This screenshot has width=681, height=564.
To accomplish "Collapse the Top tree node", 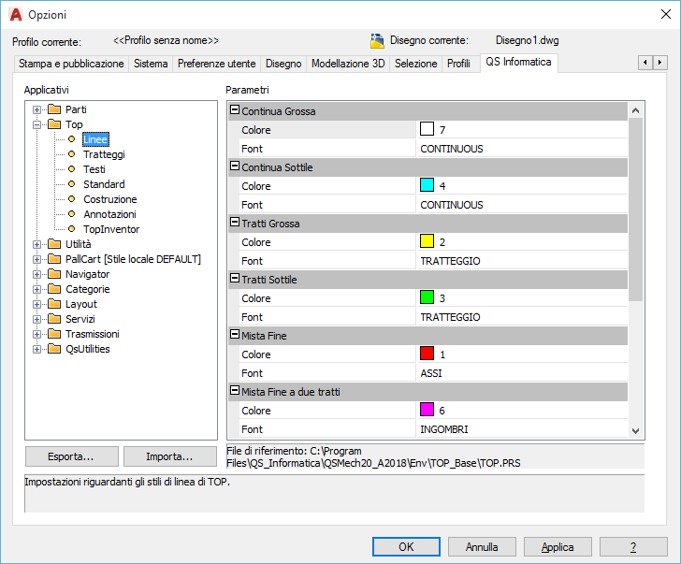I will pyautogui.click(x=36, y=125).
